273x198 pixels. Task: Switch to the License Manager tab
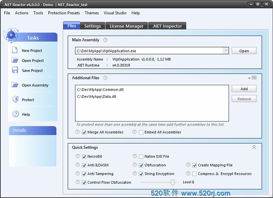pyautogui.click(x=126, y=26)
